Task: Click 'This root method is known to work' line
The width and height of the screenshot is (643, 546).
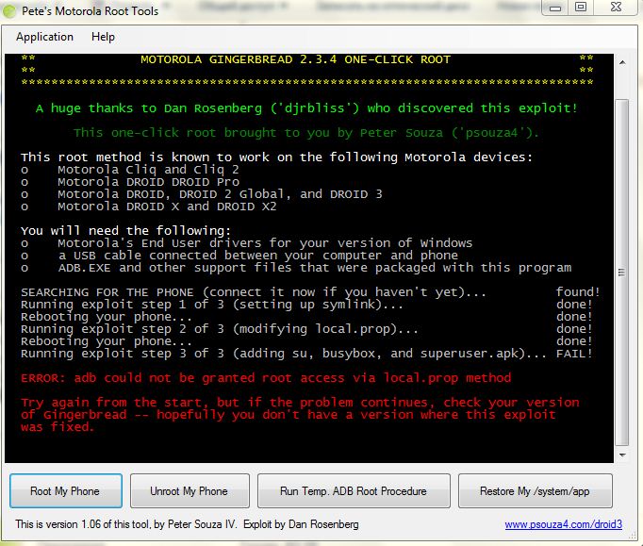Action: pos(276,157)
